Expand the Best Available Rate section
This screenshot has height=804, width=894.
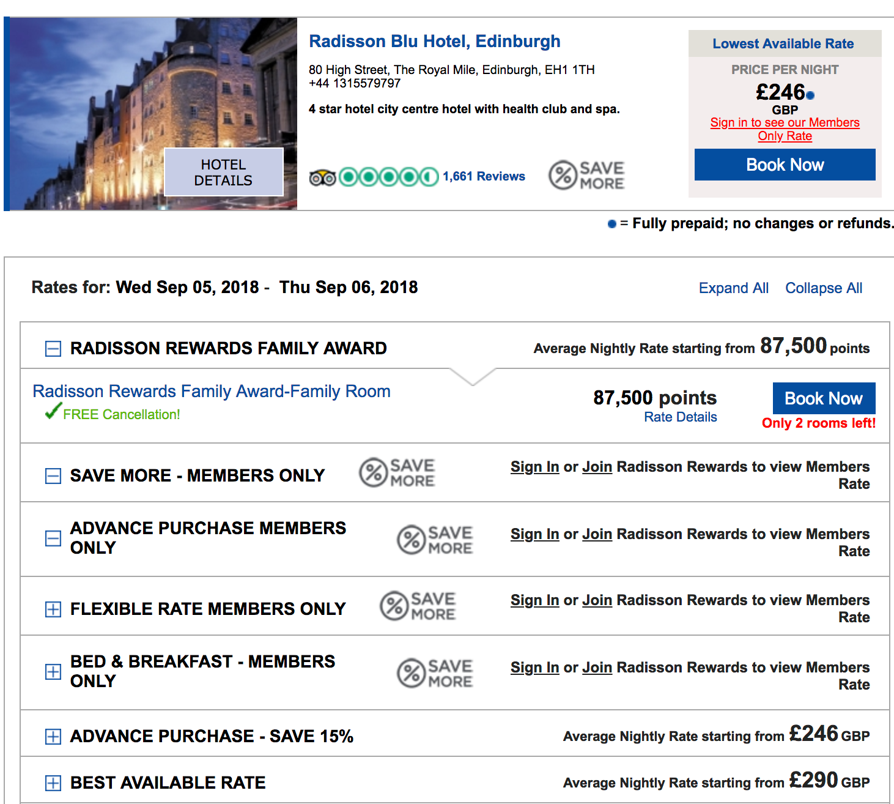(53, 783)
